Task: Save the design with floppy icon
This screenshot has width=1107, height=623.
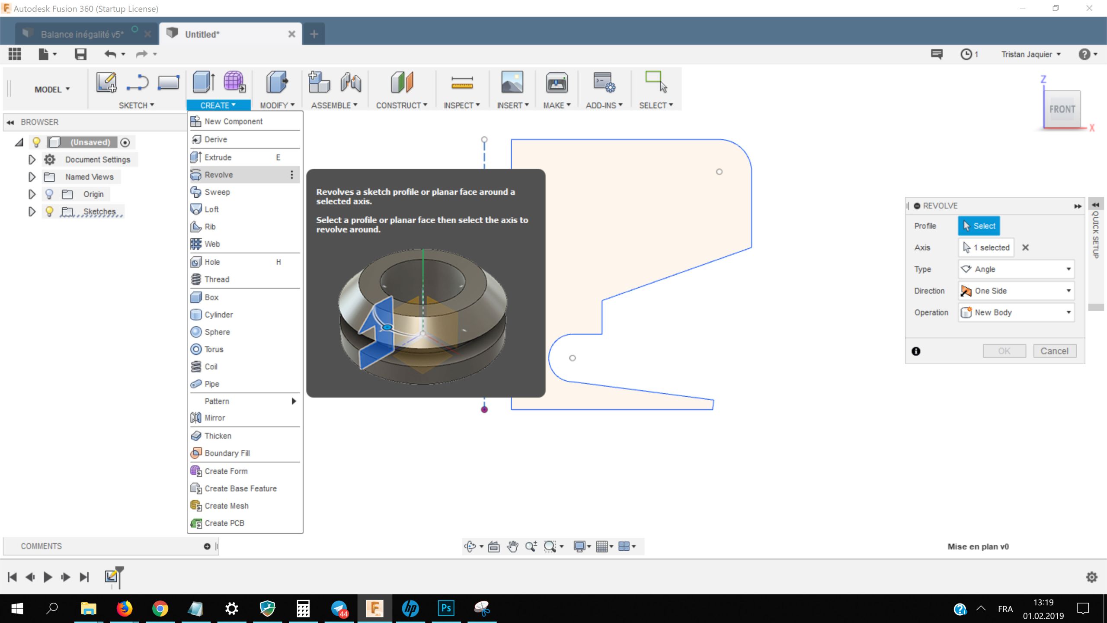Action: [x=81, y=54]
